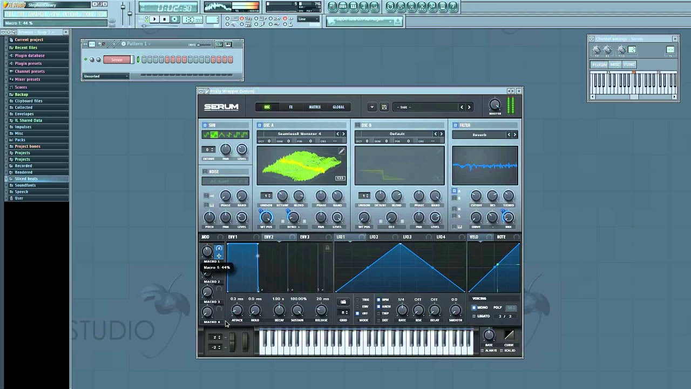This screenshot has width=691, height=389.
Task: Open the Plugin database browser folder
Action: [30, 56]
